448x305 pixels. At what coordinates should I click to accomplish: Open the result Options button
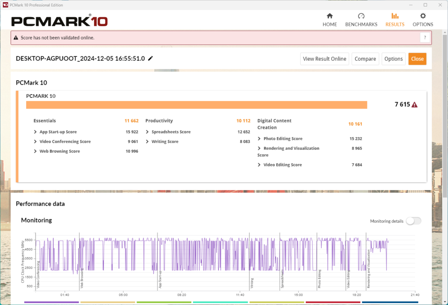(x=393, y=59)
